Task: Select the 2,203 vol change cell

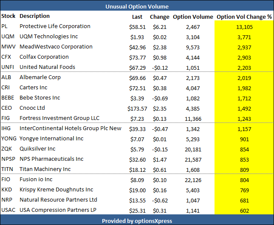Action: [x=244, y=68]
